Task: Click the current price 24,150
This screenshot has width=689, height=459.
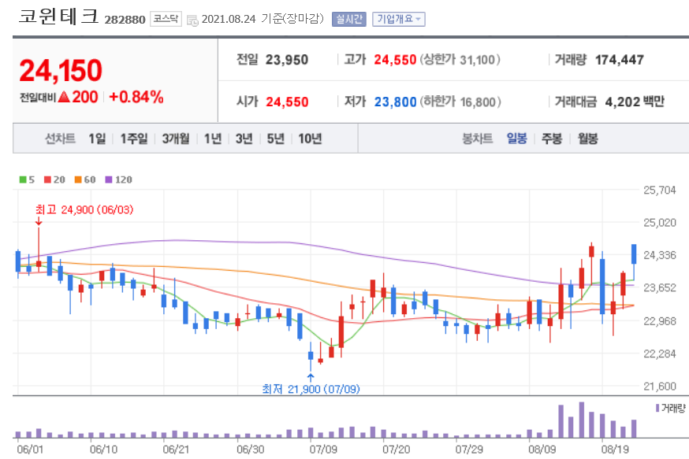Action: point(61,71)
